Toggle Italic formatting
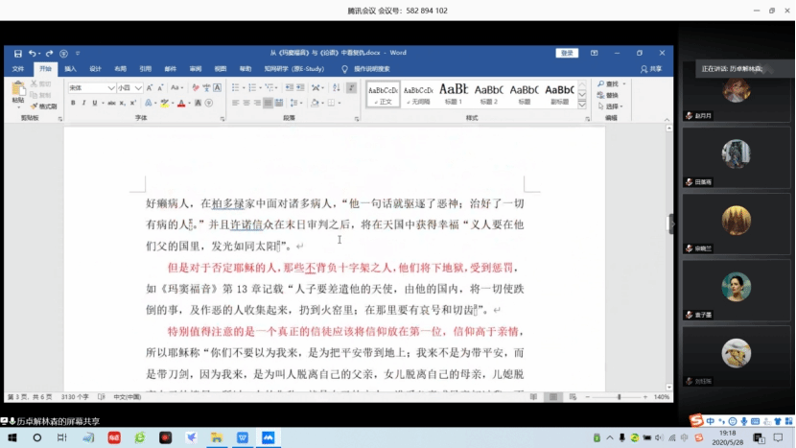This screenshot has width=796, height=448. (84, 103)
